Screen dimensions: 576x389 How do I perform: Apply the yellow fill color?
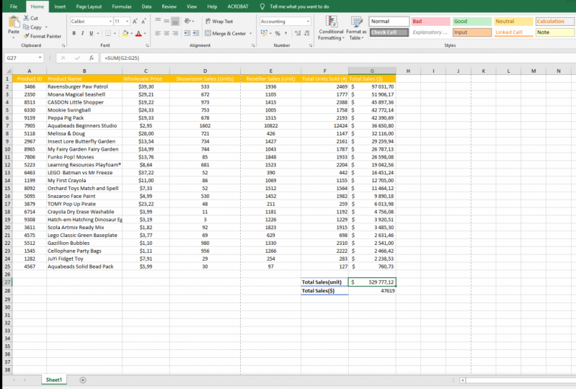125,33
